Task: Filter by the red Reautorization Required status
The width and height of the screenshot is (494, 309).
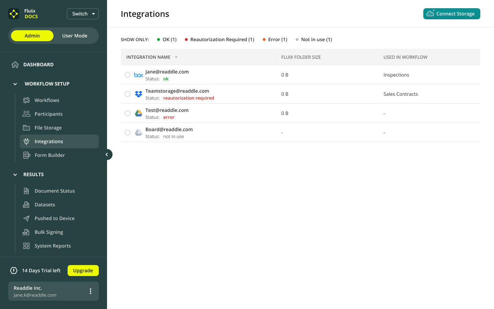Action: coord(220,39)
